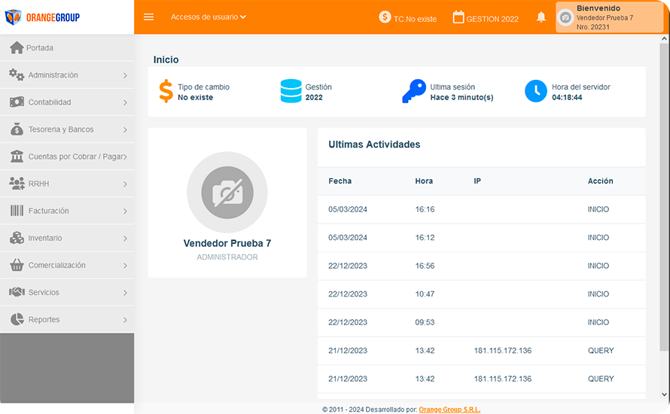Viewport: 670px width, 414px height.
Task: Open the notifications bell
Action: click(x=541, y=17)
